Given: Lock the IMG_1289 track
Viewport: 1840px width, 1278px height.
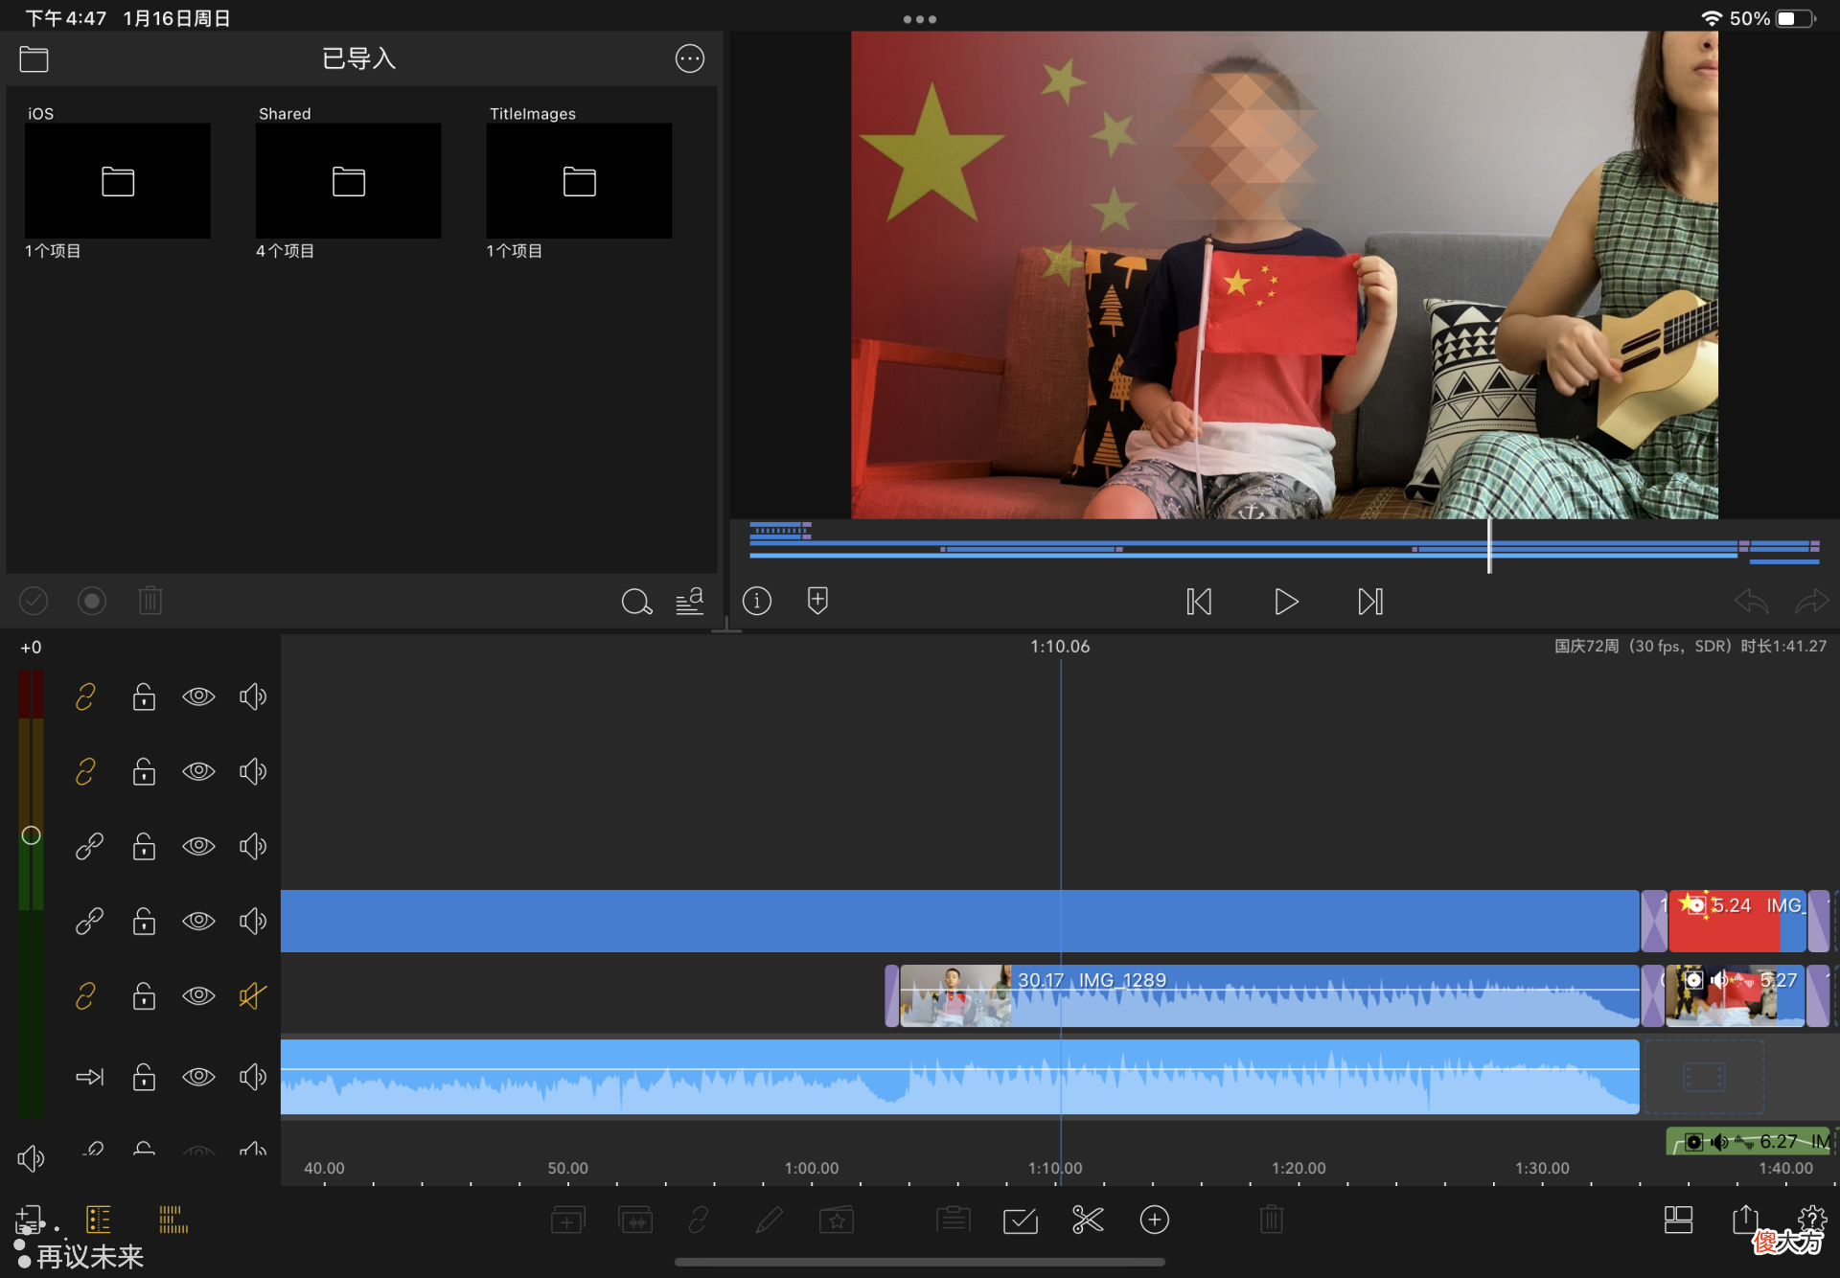Looking at the screenshot, I should tap(144, 996).
